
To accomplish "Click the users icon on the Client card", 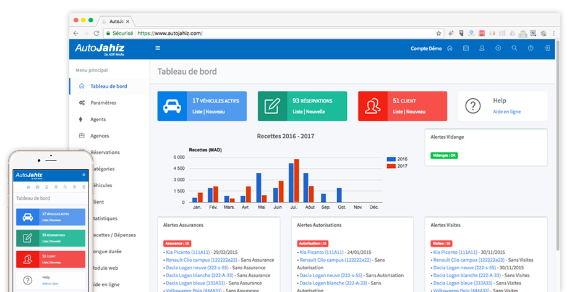I will coord(372,106).
